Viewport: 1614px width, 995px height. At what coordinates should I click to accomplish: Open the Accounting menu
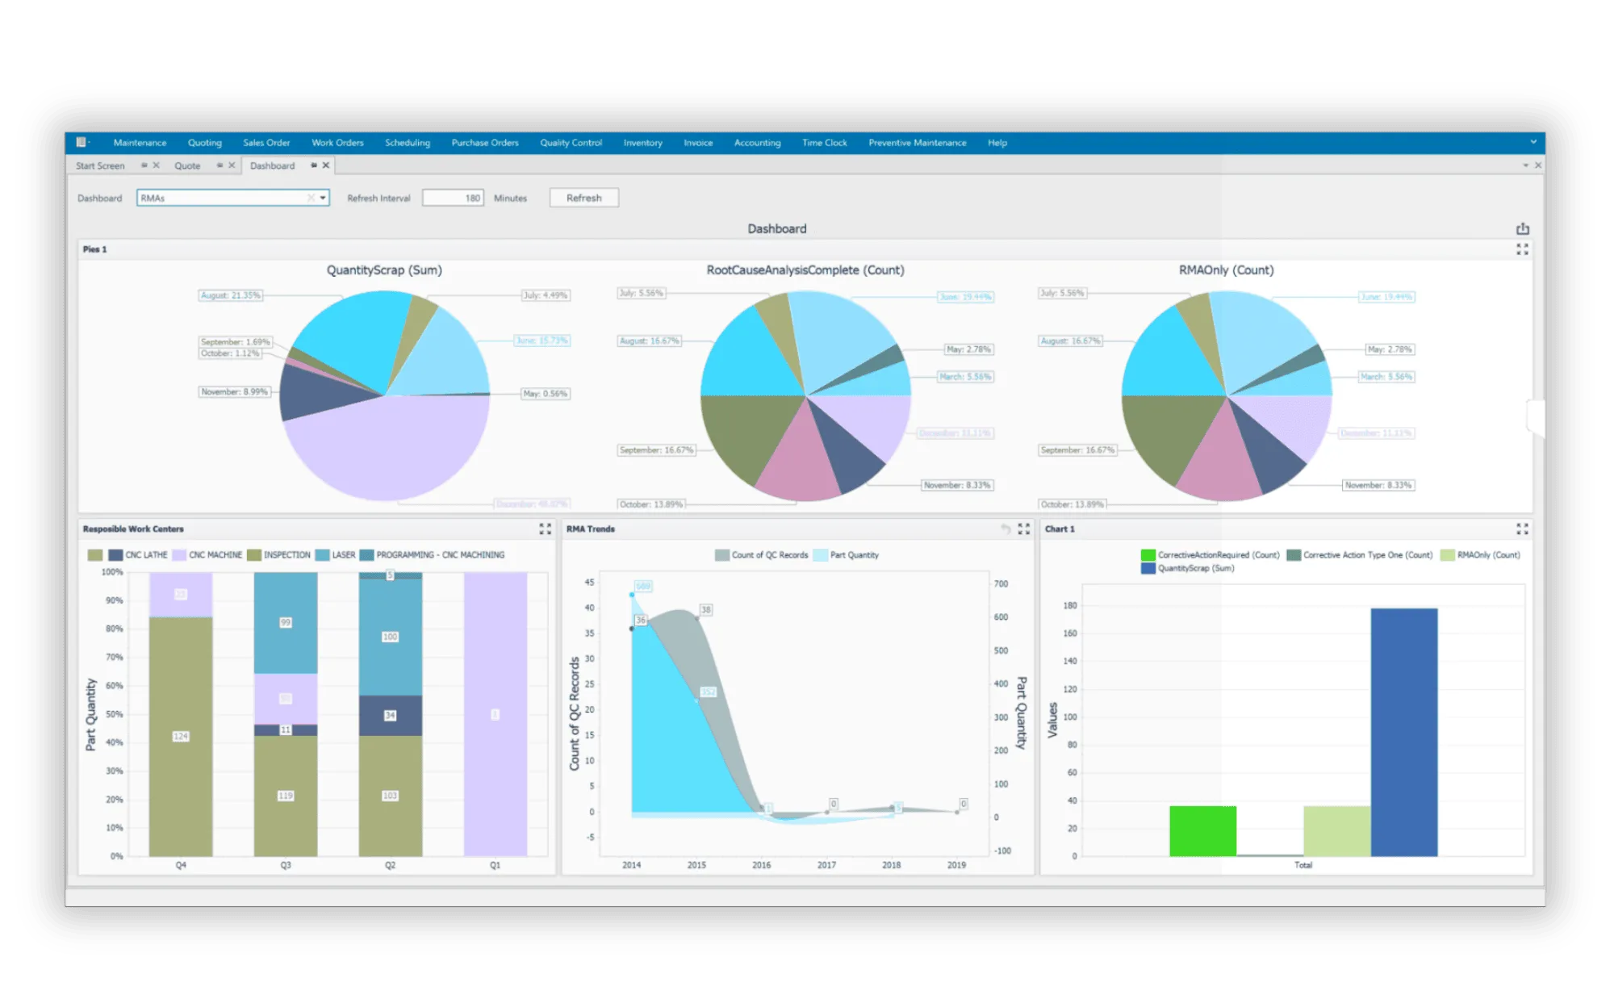pyautogui.click(x=757, y=143)
